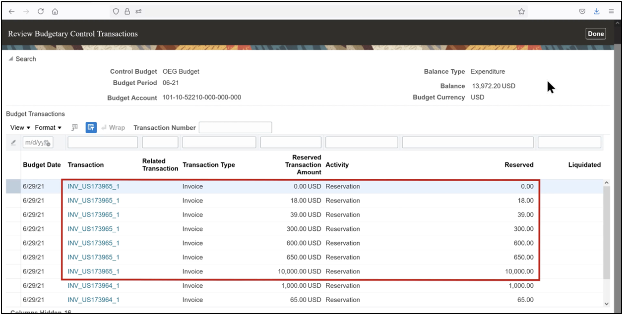The height and width of the screenshot is (315, 623).
Task: Click the Done button
Action: [x=595, y=33]
